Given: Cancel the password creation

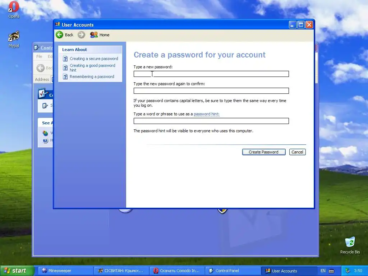Looking at the screenshot, I should tap(297, 152).
